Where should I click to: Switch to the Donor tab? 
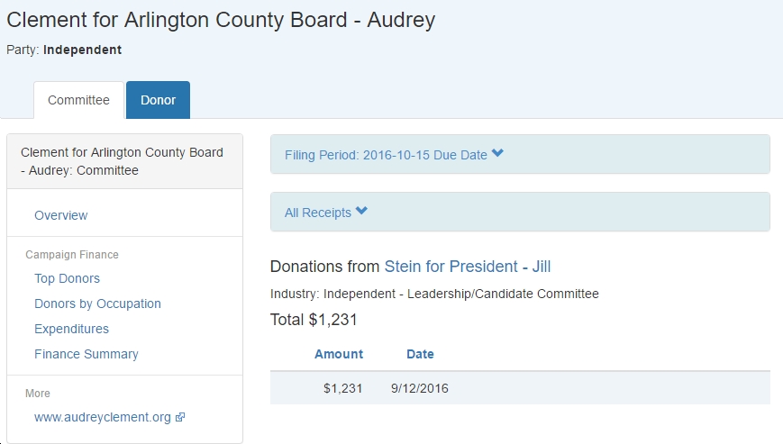point(158,100)
